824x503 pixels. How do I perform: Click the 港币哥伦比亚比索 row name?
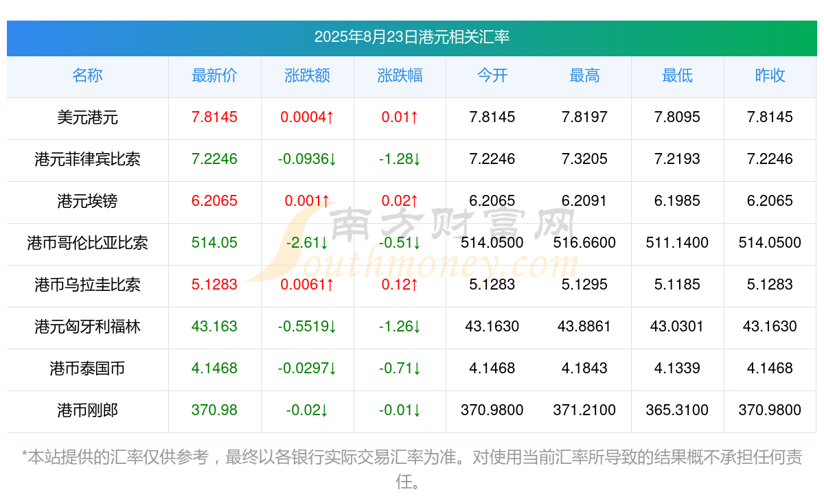click(87, 243)
